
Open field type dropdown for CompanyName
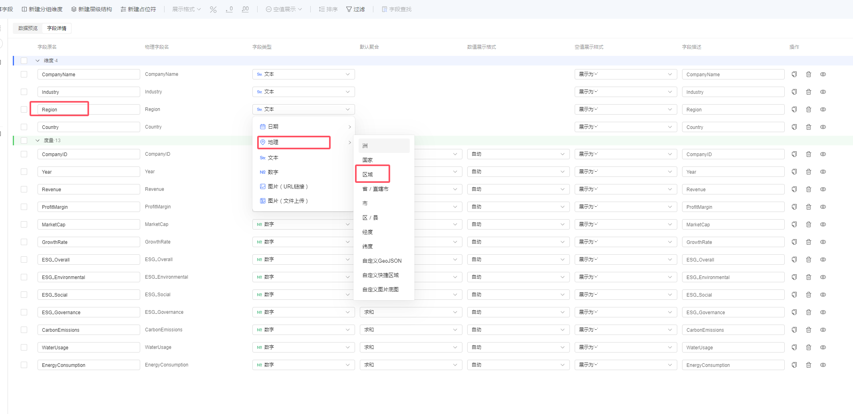304,74
